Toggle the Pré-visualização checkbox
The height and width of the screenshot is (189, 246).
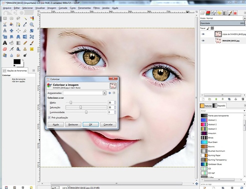(x=49, y=118)
